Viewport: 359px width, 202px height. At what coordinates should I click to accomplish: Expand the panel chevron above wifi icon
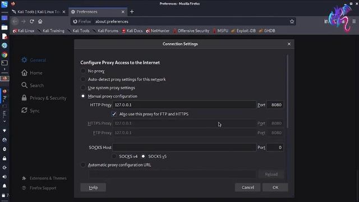click(4, 121)
